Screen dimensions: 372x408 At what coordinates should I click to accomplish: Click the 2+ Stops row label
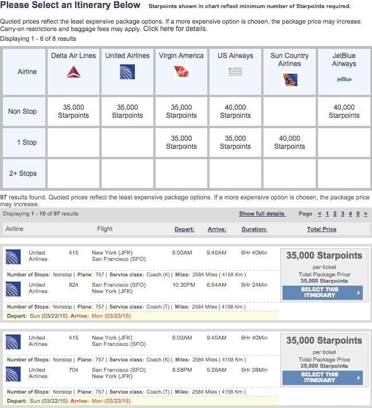(x=23, y=174)
